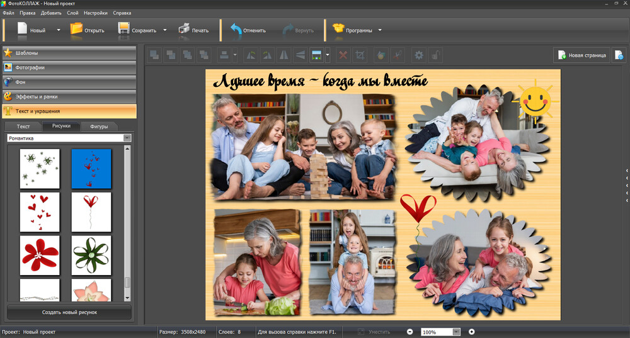Screen dimensions: 630x338
Task: Click the Создать новый рисунок button
Action: coord(69,312)
